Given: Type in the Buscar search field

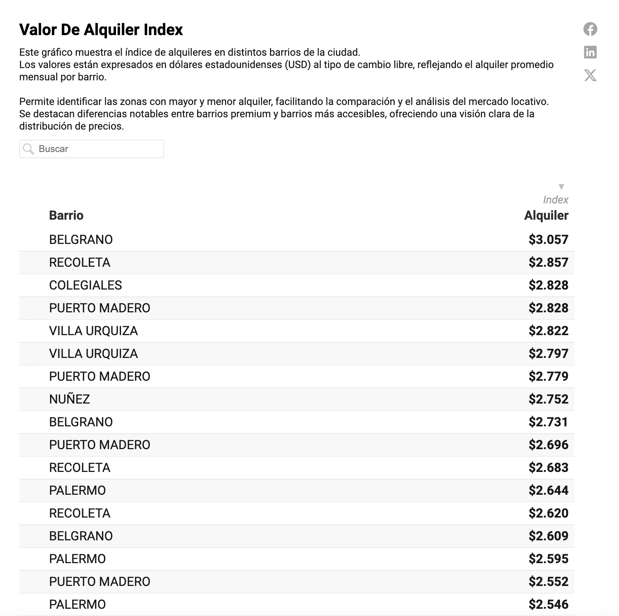Looking at the screenshot, I should 98,149.
